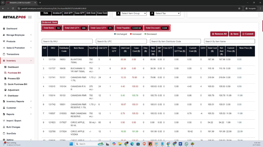Click the Dashboard home icon in sidebar

(x=4, y=29)
